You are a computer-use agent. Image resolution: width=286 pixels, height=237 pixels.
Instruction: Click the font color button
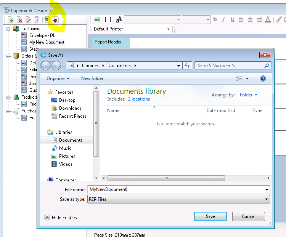click(x=268, y=19)
